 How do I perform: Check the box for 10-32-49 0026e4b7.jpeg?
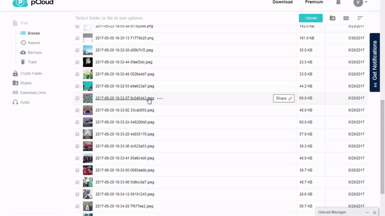point(77,74)
